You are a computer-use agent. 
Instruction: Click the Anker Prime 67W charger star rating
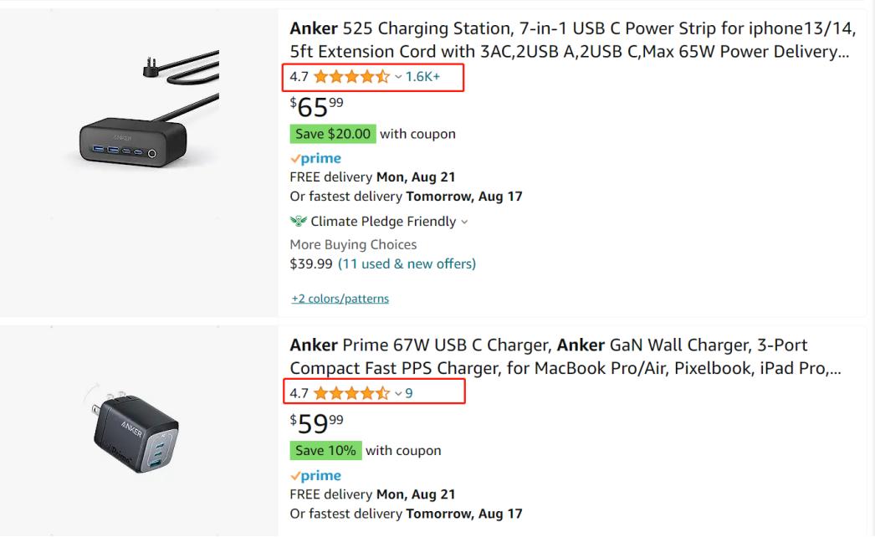[351, 393]
